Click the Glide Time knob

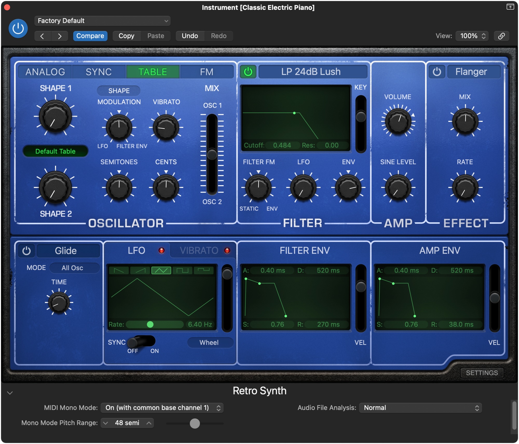coord(59,302)
